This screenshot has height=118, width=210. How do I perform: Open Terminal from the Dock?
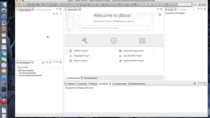click(x=4, y=89)
